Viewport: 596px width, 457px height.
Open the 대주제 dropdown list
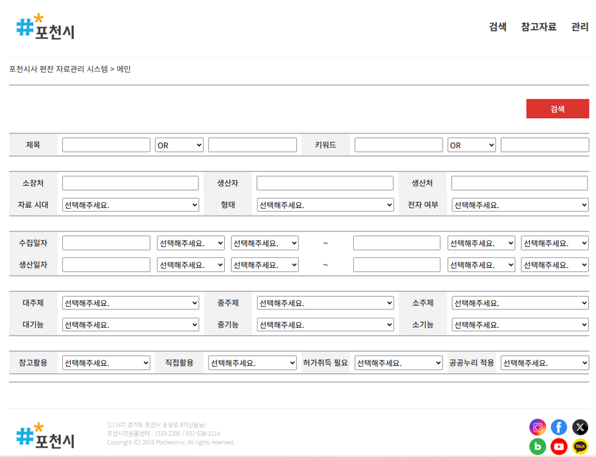(x=130, y=303)
